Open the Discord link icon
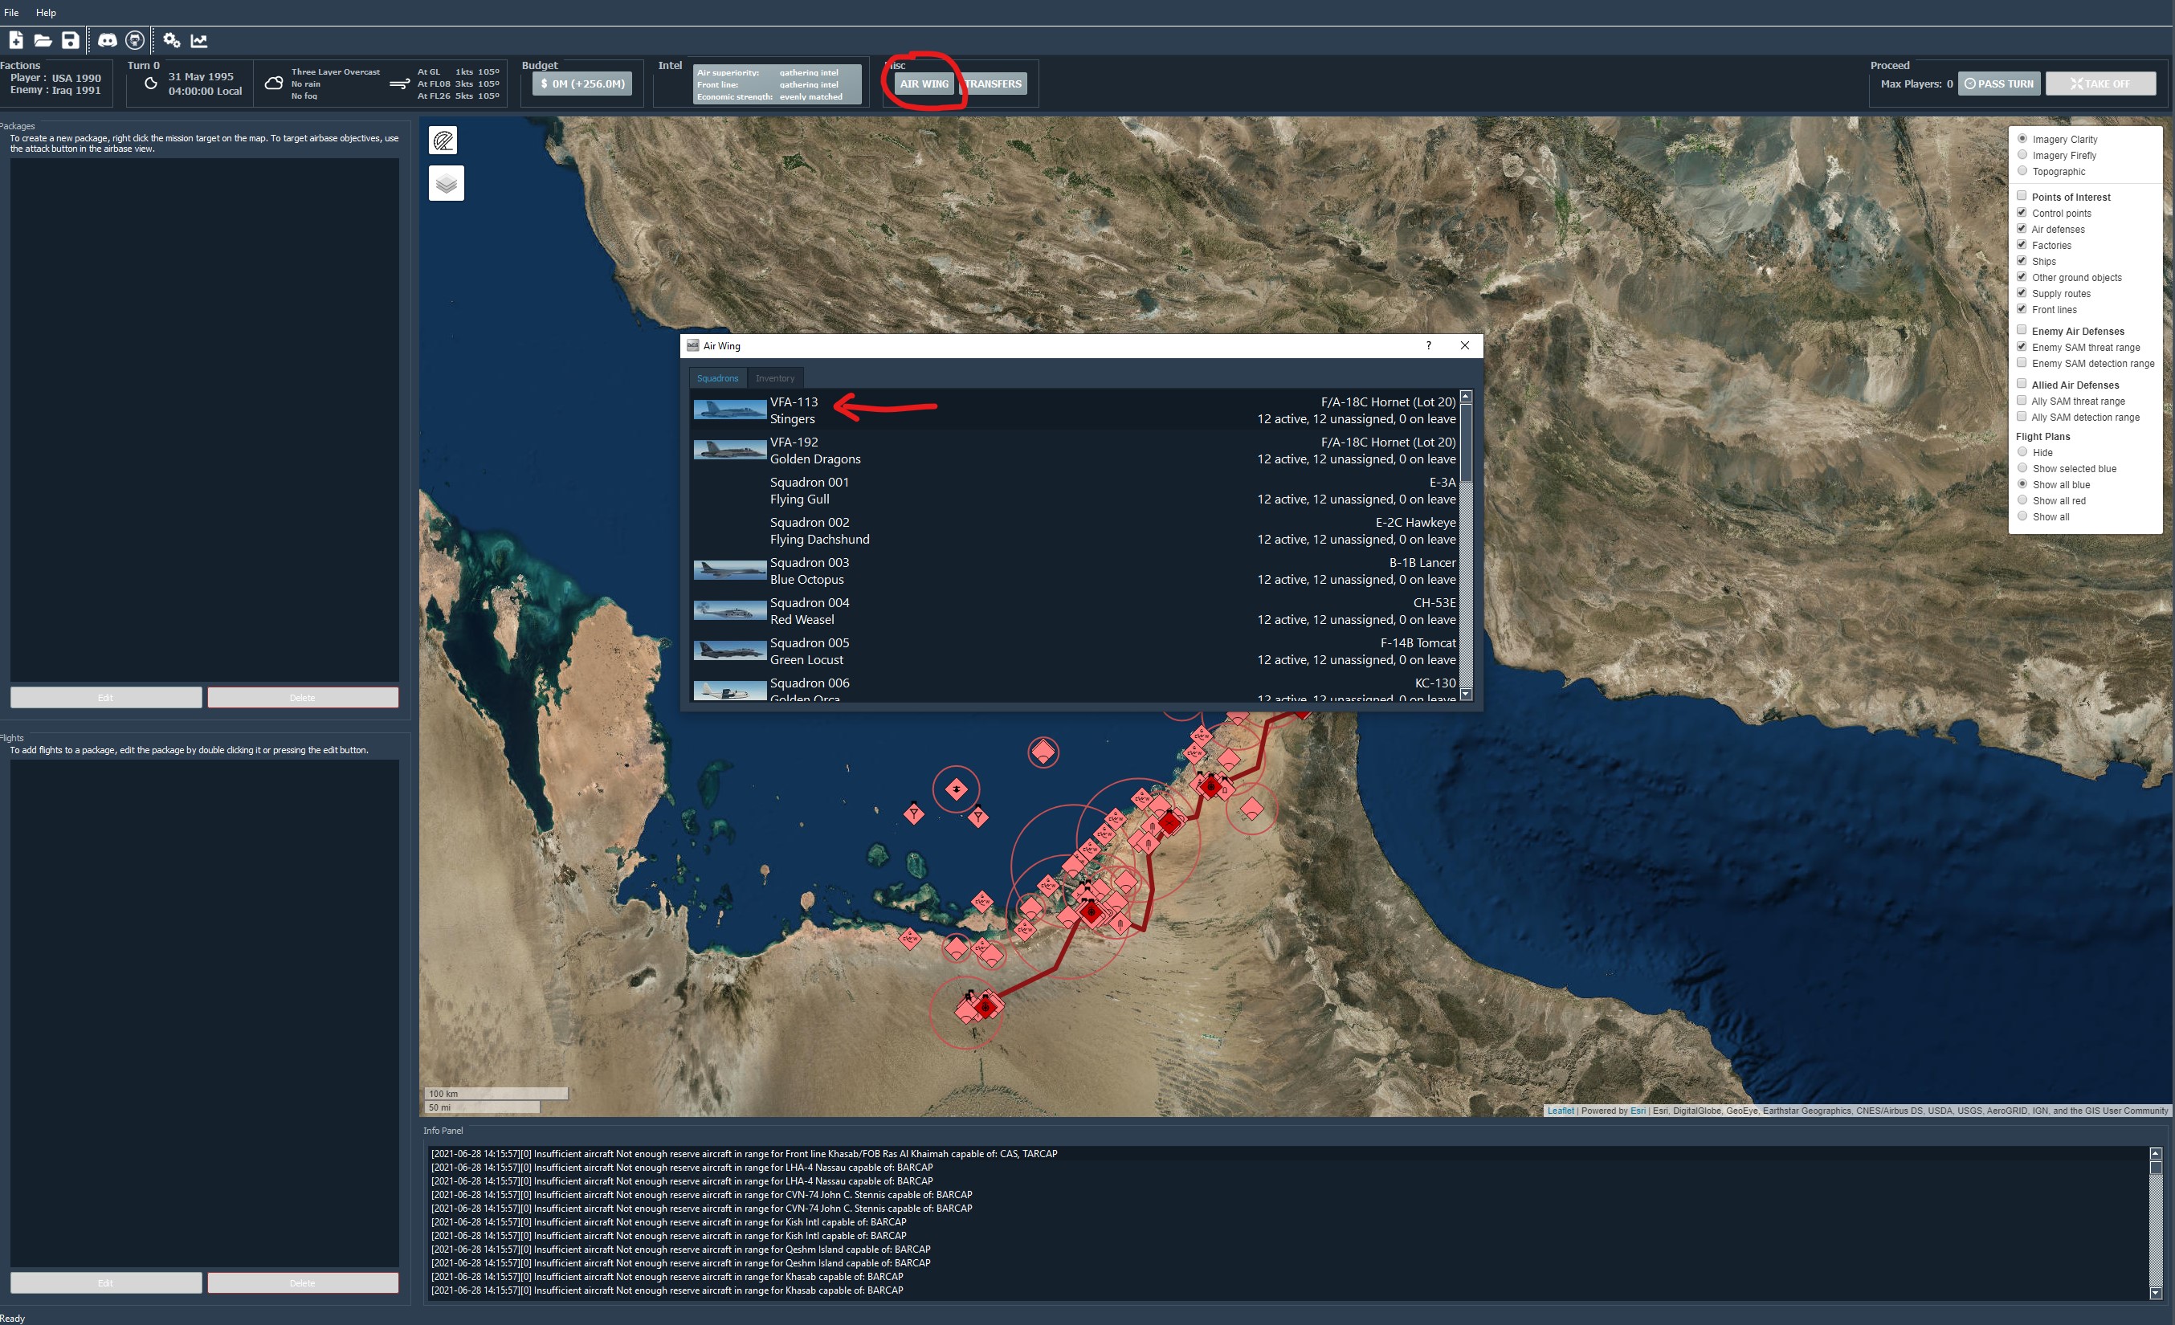This screenshot has width=2175, height=1325. 107,39
